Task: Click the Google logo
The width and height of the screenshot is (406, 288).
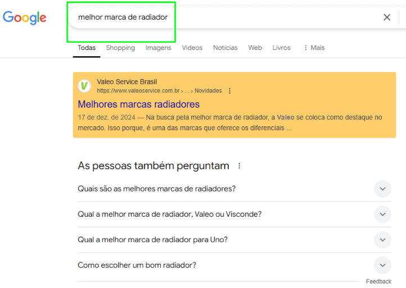Action: click(25, 17)
